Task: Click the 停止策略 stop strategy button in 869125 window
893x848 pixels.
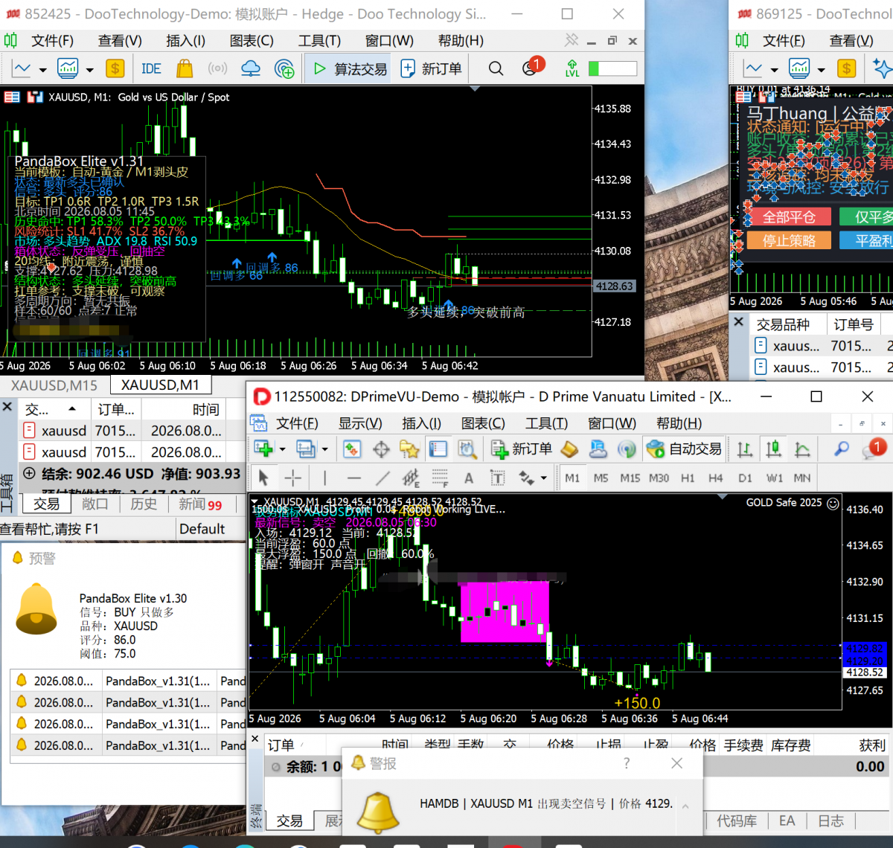Action: click(787, 240)
